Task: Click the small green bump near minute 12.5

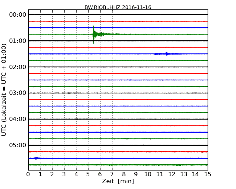Action: [x=179, y=165]
